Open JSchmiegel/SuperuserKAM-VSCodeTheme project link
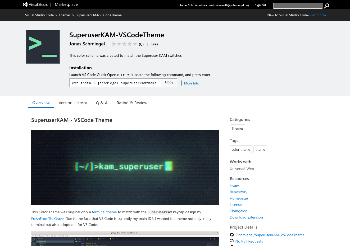 pyautogui.click(x=270, y=235)
